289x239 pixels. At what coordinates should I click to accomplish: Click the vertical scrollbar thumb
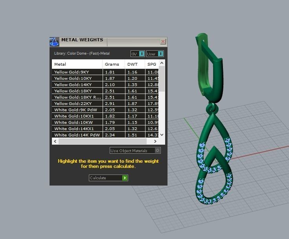click(162, 79)
